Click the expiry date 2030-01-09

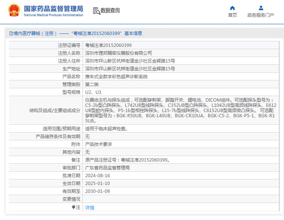98,191
